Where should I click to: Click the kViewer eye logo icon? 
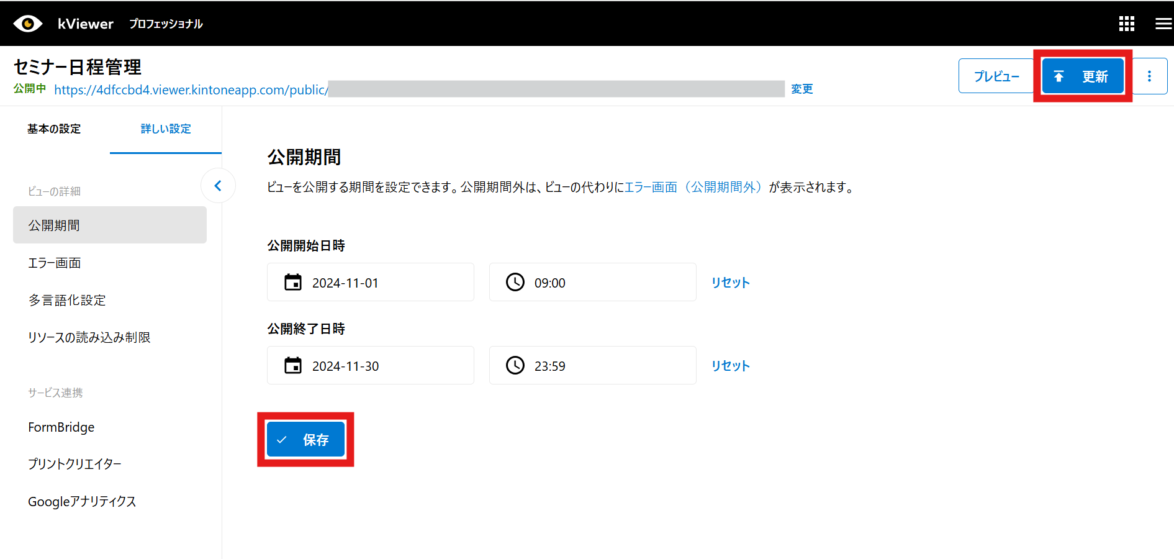tap(27, 24)
